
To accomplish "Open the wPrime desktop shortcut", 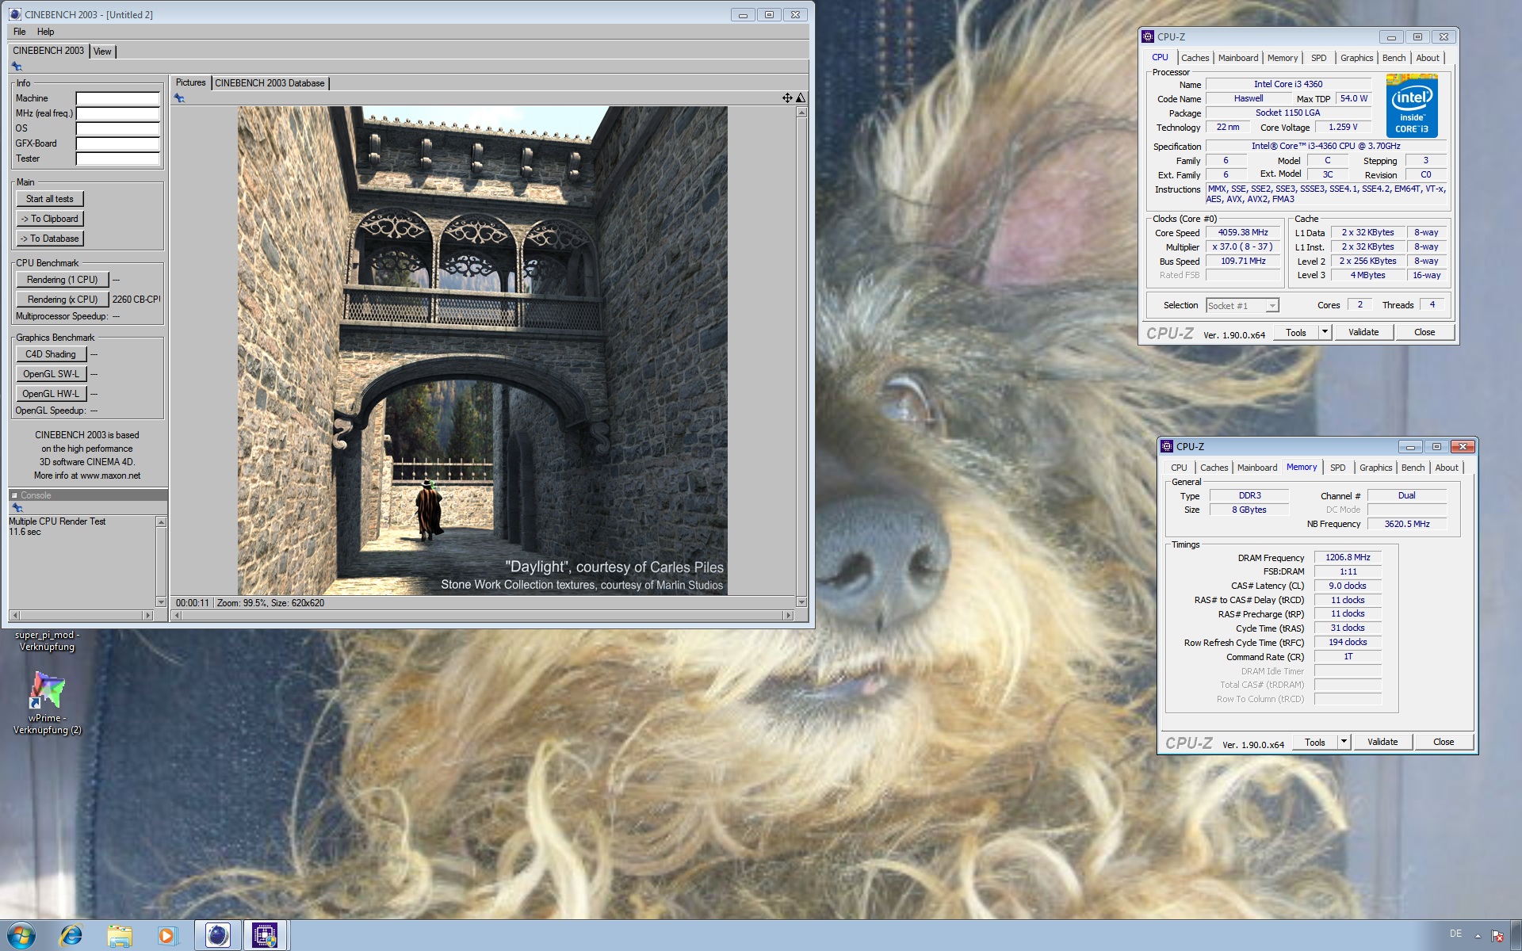I will coord(48,702).
